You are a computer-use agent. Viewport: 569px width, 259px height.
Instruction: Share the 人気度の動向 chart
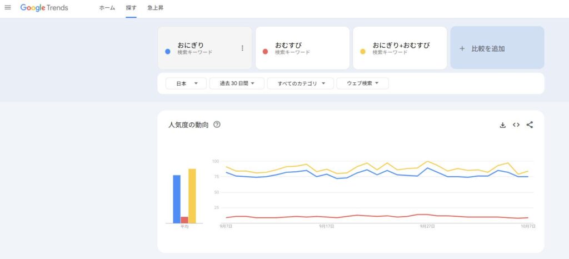(x=530, y=125)
